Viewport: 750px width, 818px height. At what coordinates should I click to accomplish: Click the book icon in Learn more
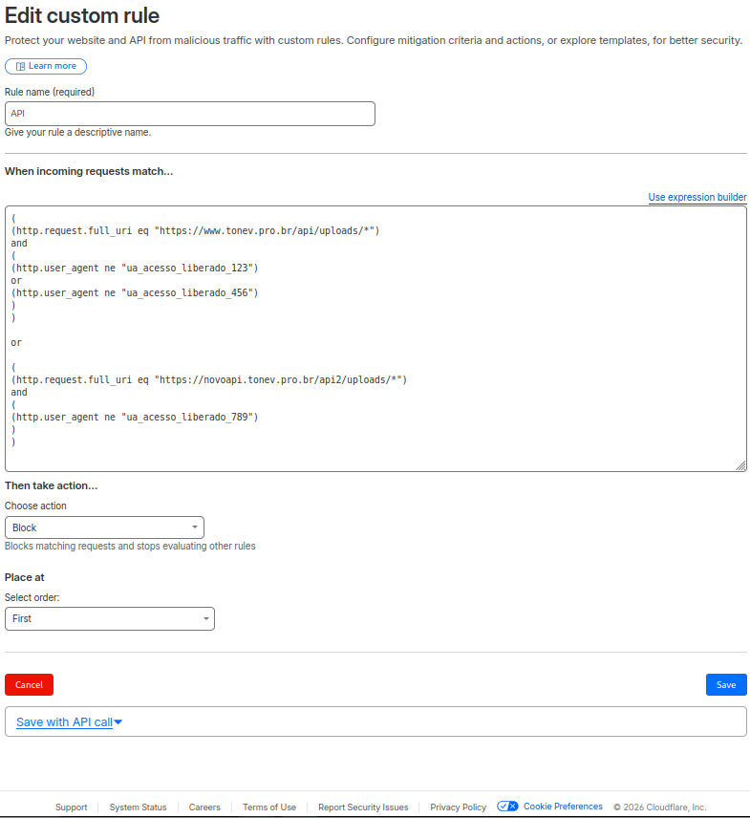(19, 66)
